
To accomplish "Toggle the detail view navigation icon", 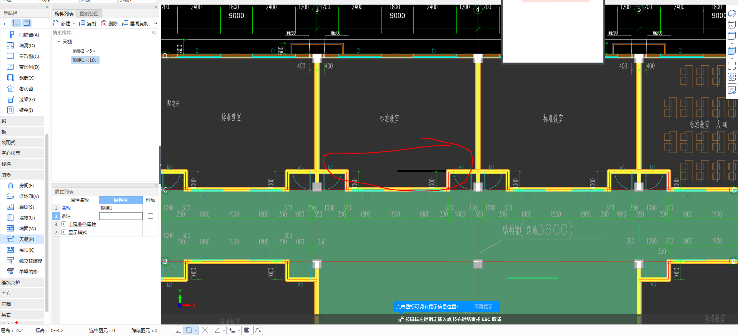I will (27, 23).
